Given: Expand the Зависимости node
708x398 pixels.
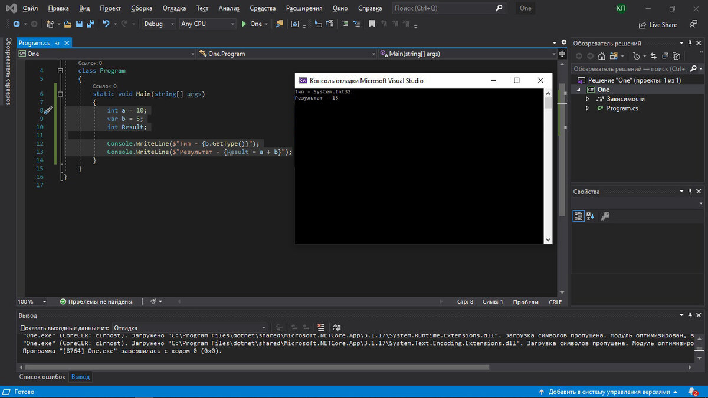Looking at the screenshot, I should pos(588,99).
